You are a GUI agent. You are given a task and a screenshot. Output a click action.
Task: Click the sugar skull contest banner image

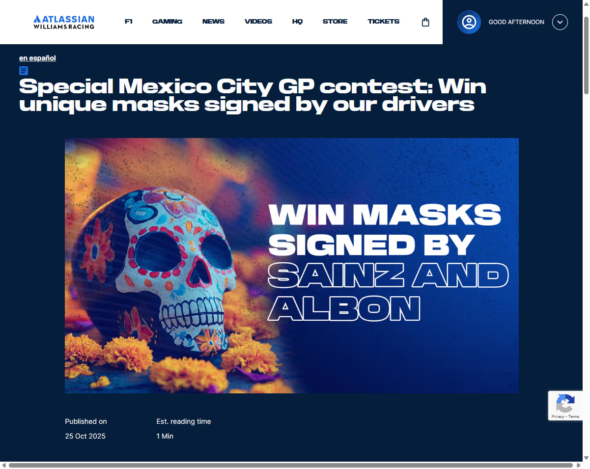pyautogui.click(x=292, y=266)
